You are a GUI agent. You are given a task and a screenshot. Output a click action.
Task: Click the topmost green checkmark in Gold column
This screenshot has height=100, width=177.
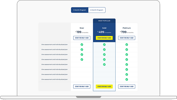coord(104,45)
